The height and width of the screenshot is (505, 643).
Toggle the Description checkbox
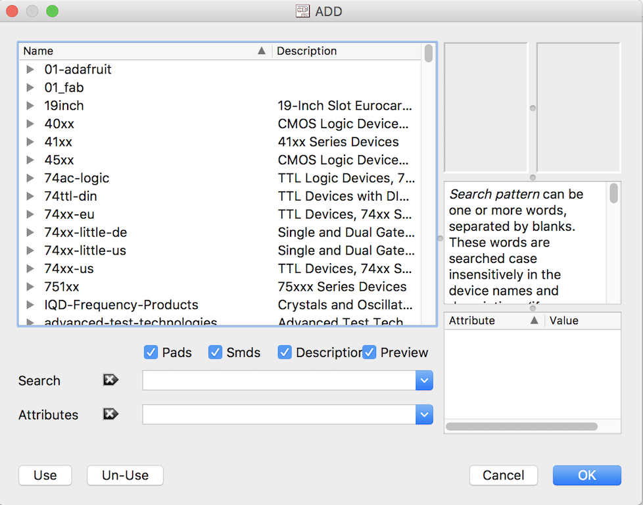coord(285,352)
